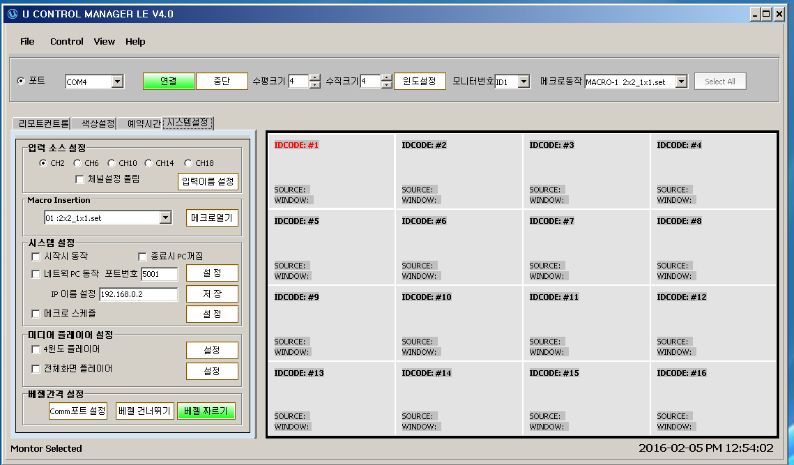Select monitor cell IDCODE: #15

point(586,398)
